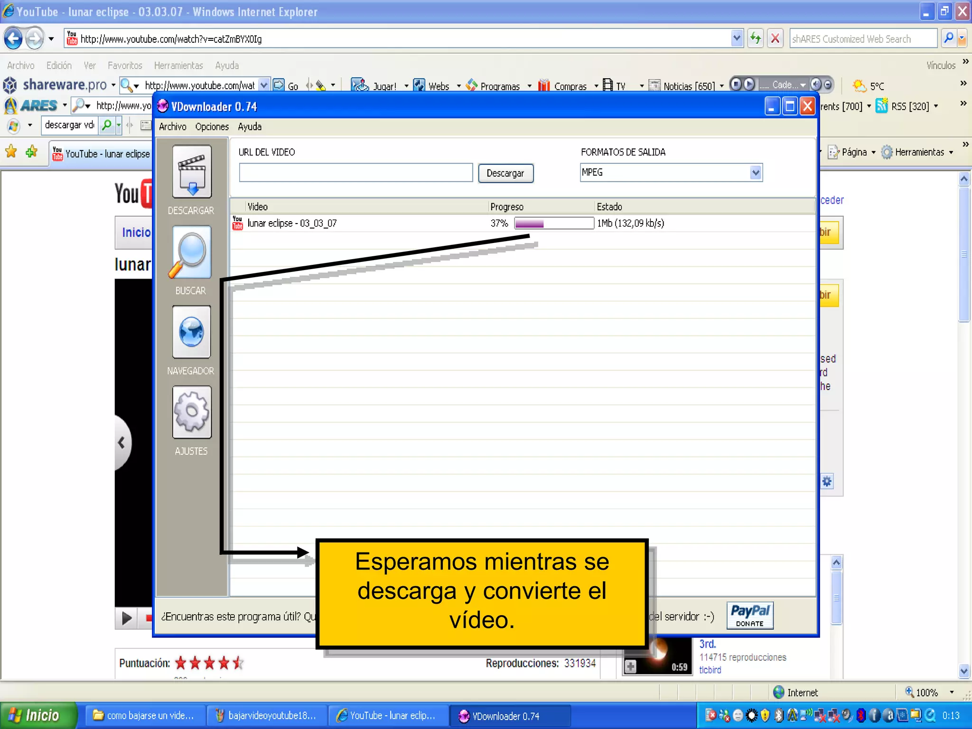This screenshot has width=972, height=729.
Task: Open the Opciones menu in VDownloader
Action: click(x=212, y=127)
